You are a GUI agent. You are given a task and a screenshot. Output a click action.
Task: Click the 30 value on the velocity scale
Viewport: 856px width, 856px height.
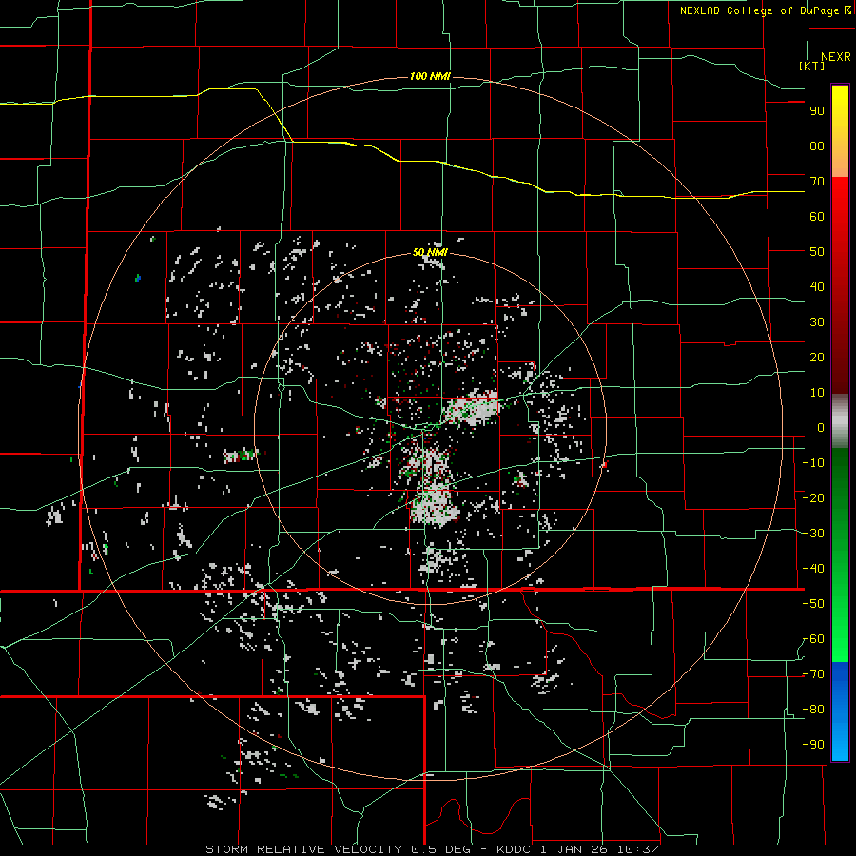click(817, 322)
